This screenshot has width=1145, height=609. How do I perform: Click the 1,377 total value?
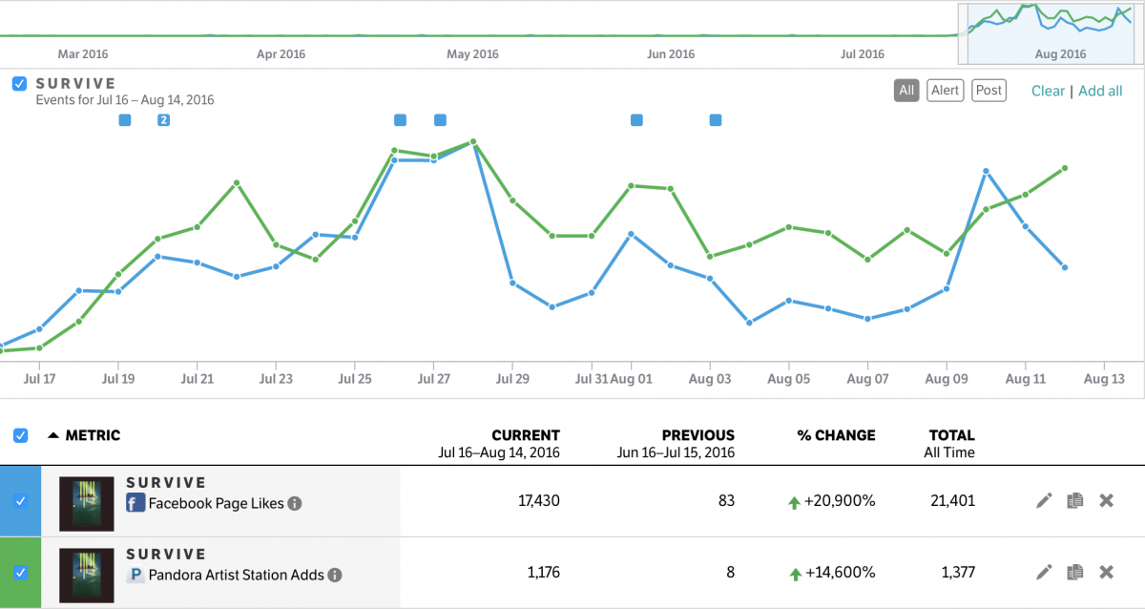click(957, 573)
